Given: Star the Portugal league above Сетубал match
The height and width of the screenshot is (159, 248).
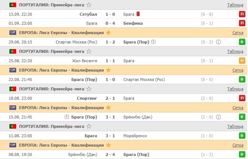Looking at the screenshot, I should point(88,5).
